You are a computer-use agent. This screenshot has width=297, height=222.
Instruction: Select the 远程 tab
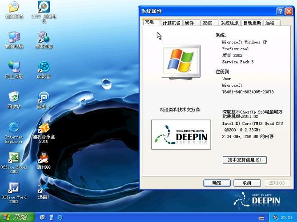[x=272, y=23]
